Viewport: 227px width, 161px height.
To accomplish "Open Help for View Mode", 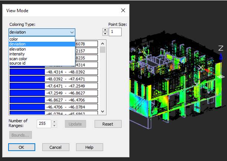I will pos(89,147).
